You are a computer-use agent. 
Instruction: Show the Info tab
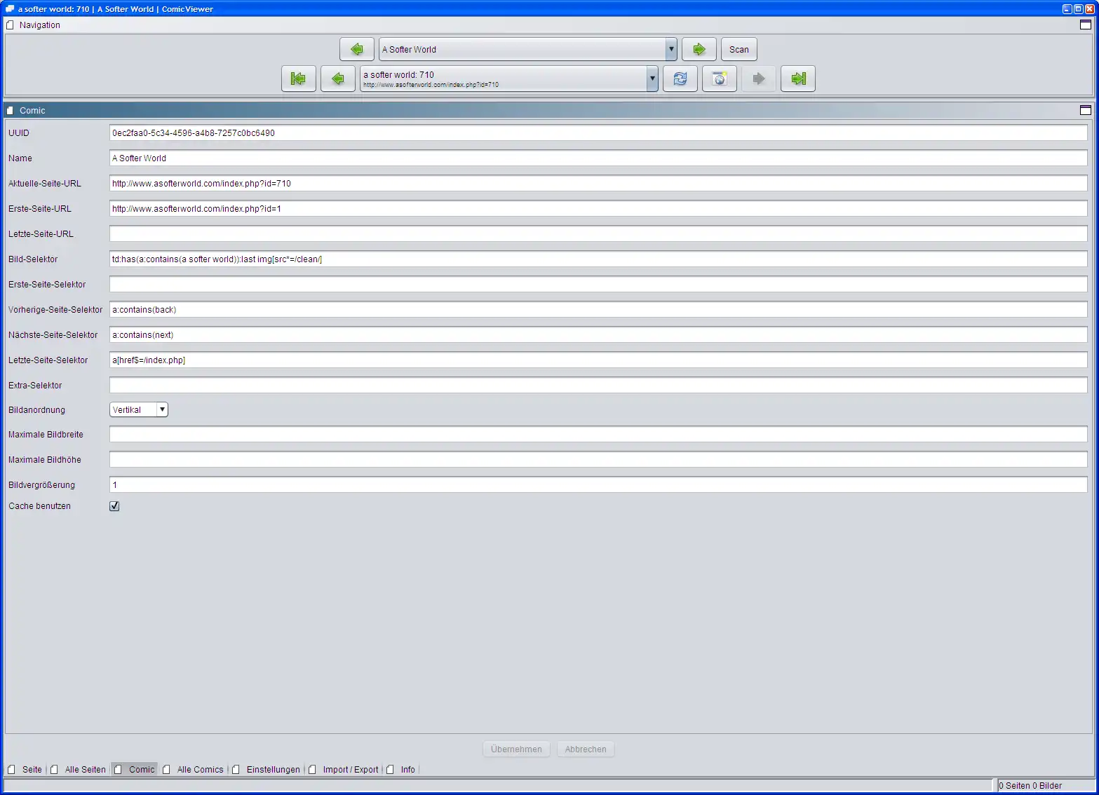pyautogui.click(x=401, y=769)
